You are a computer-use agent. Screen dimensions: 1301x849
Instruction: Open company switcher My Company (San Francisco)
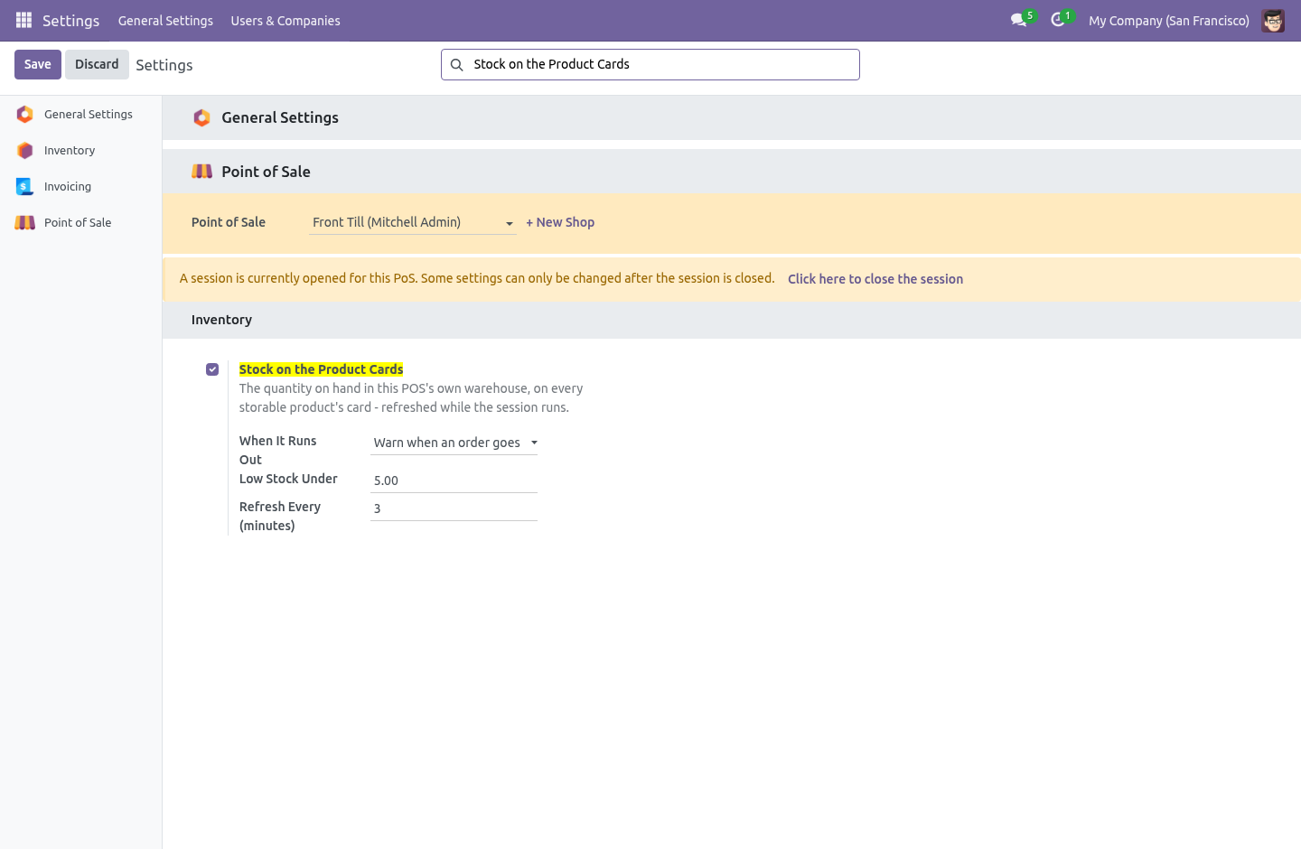[x=1169, y=20]
